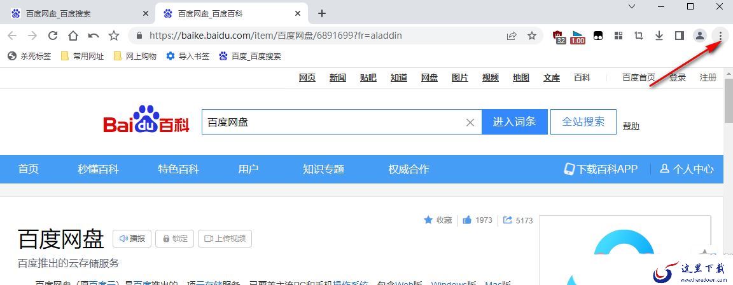This screenshot has width=733, height=285.
Task: Clear the search box with X
Action: pos(470,123)
